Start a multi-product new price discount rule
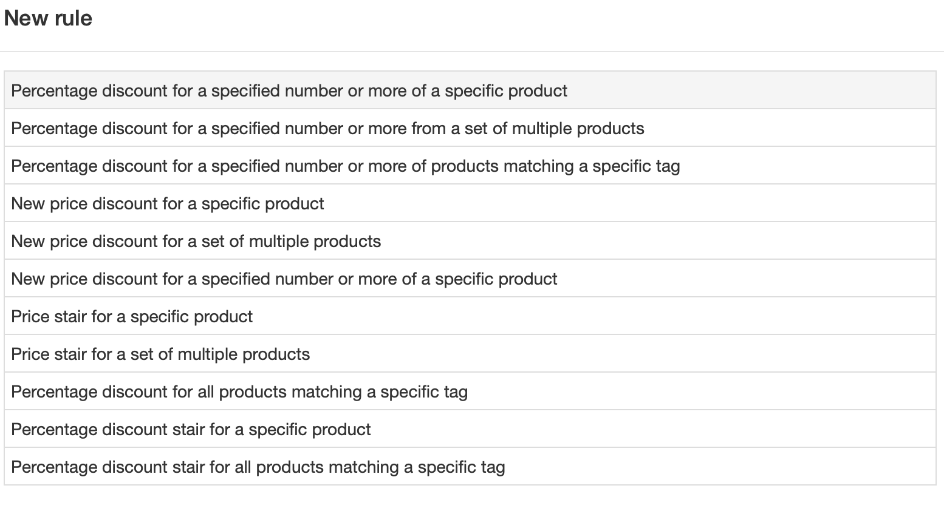 point(196,242)
